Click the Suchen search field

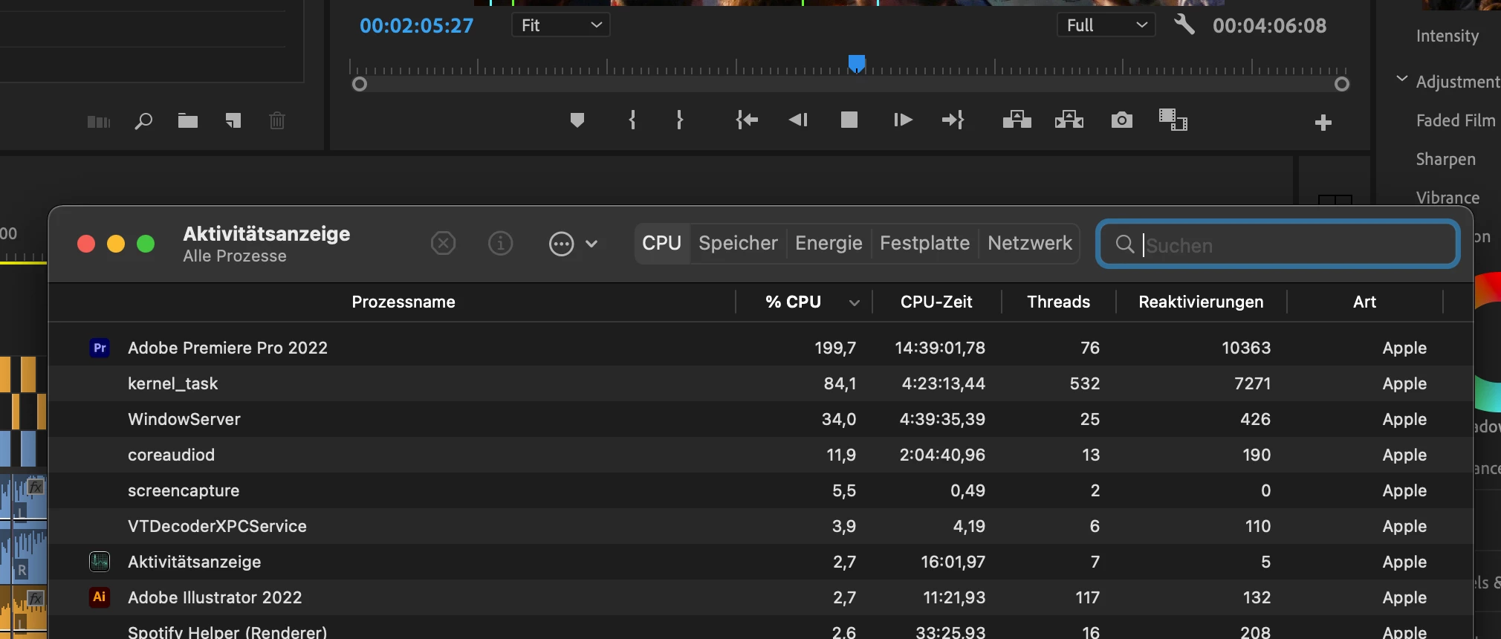1278,244
